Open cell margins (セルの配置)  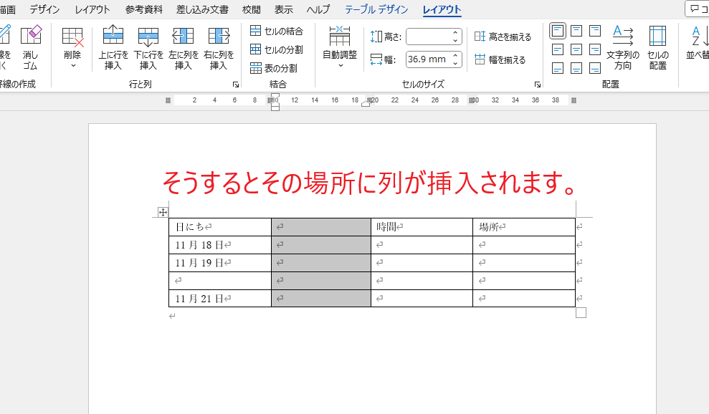[657, 47]
